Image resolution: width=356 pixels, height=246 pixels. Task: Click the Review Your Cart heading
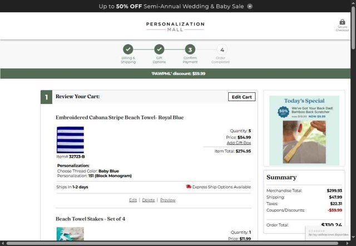click(x=78, y=97)
